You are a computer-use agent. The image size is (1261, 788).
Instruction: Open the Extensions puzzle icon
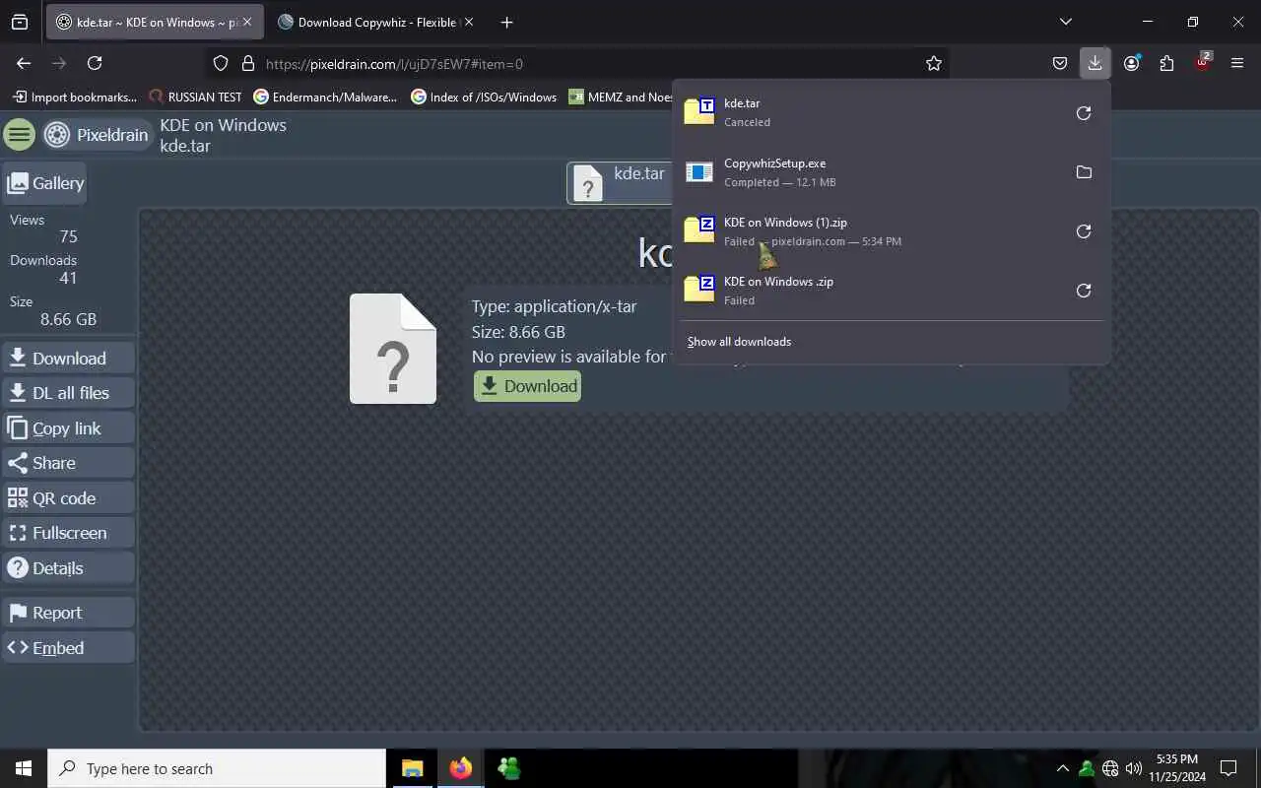click(x=1166, y=63)
